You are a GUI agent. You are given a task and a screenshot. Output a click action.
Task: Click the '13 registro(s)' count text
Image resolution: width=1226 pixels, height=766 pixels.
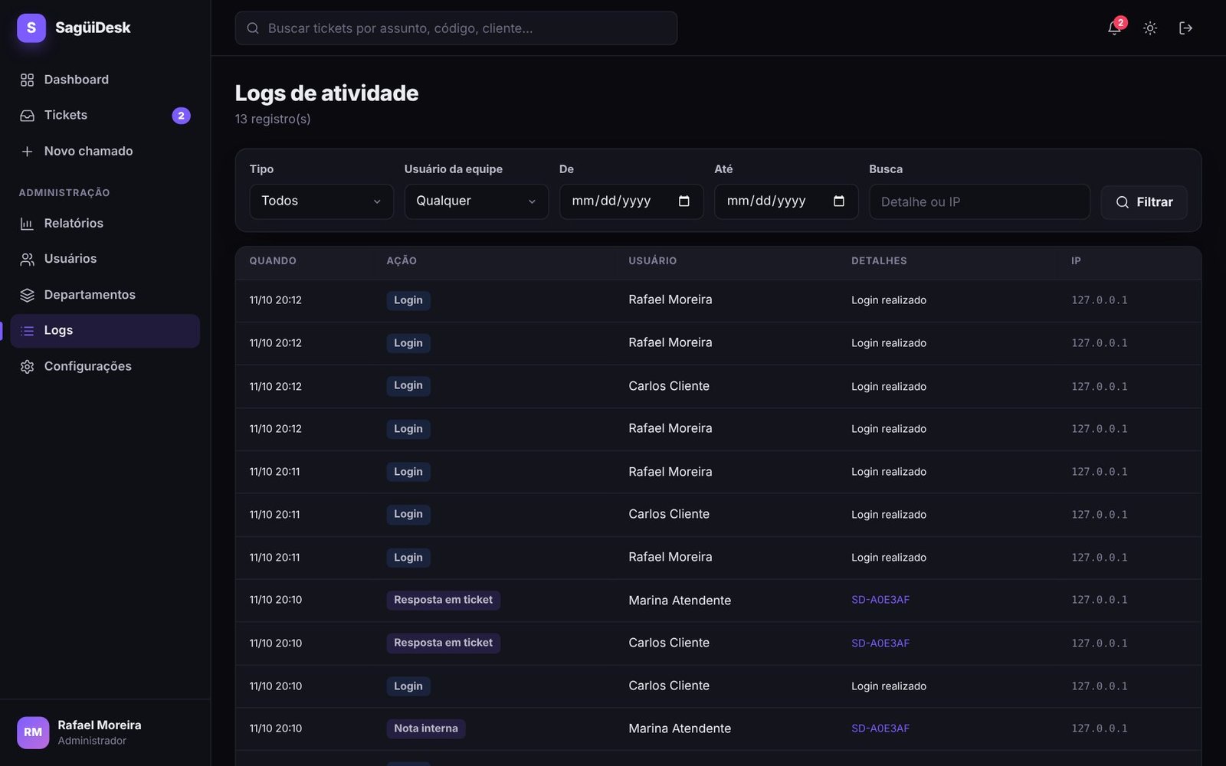pyautogui.click(x=273, y=119)
